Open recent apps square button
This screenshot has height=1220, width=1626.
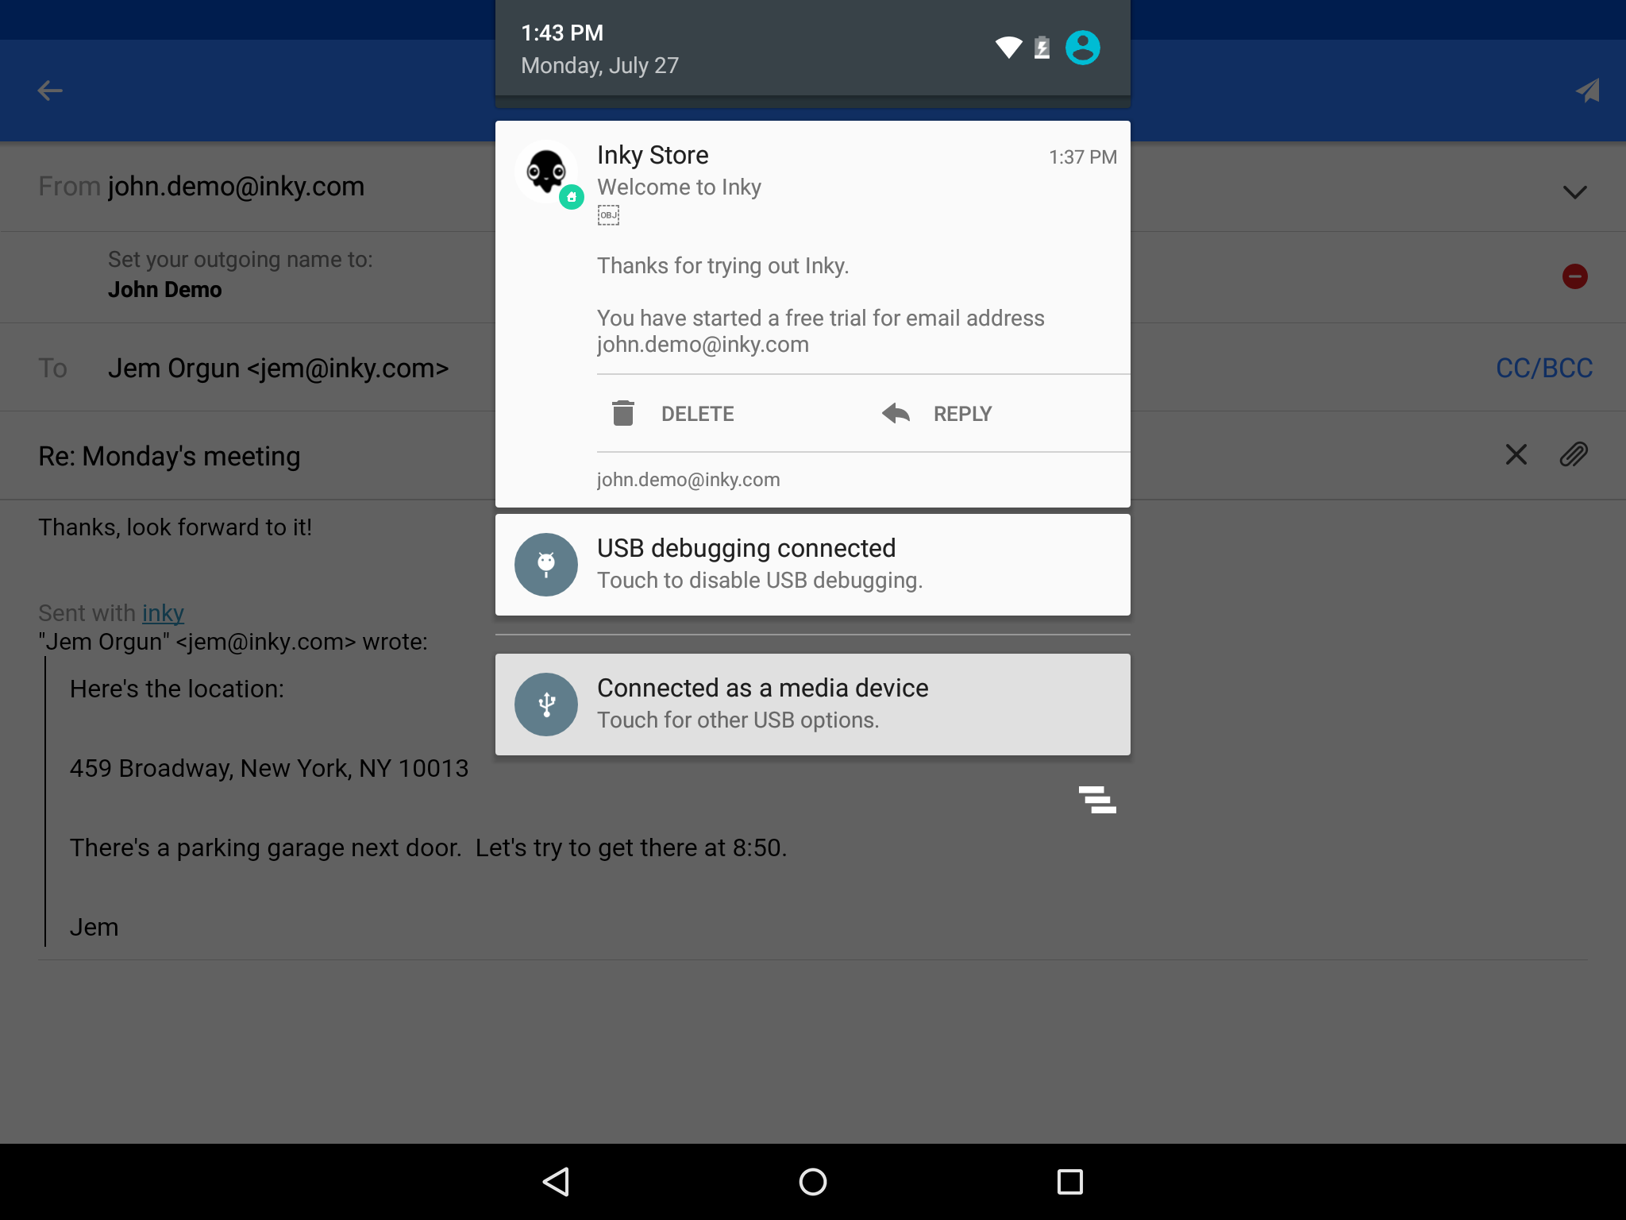[x=1069, y=1182]
